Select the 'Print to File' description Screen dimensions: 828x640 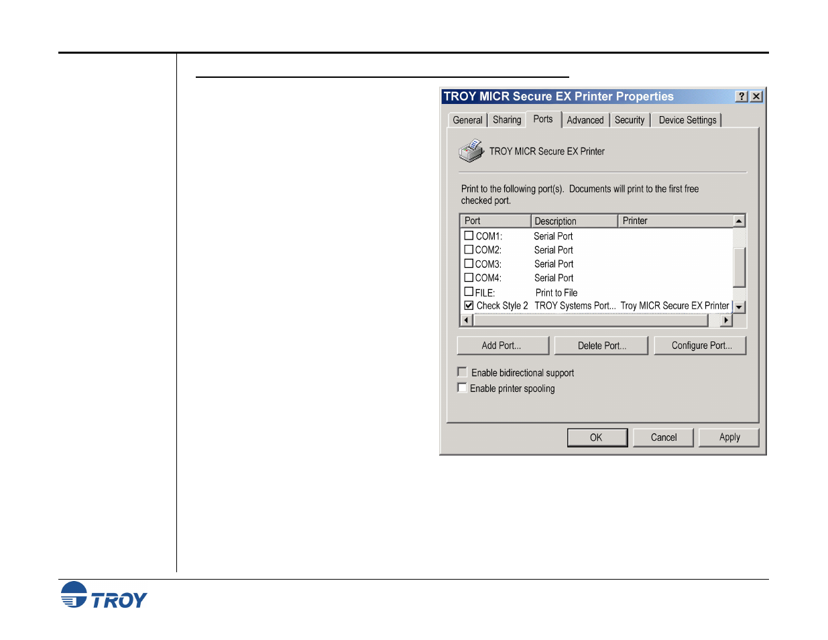[x=556, y=292]
